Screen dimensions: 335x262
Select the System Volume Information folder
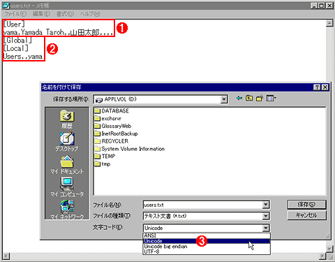coord(130,149)
